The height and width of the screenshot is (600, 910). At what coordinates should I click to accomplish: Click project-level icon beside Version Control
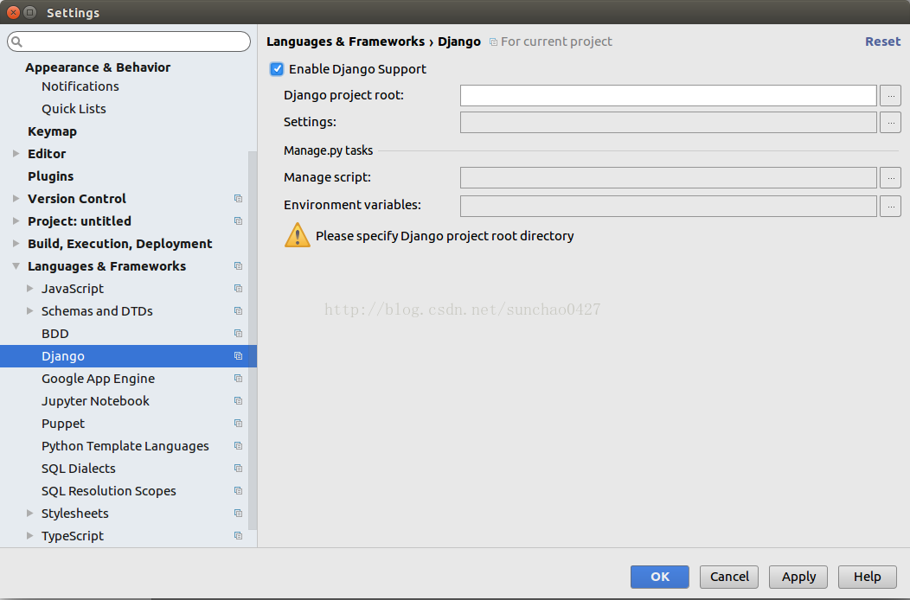(x=238, y=199)
